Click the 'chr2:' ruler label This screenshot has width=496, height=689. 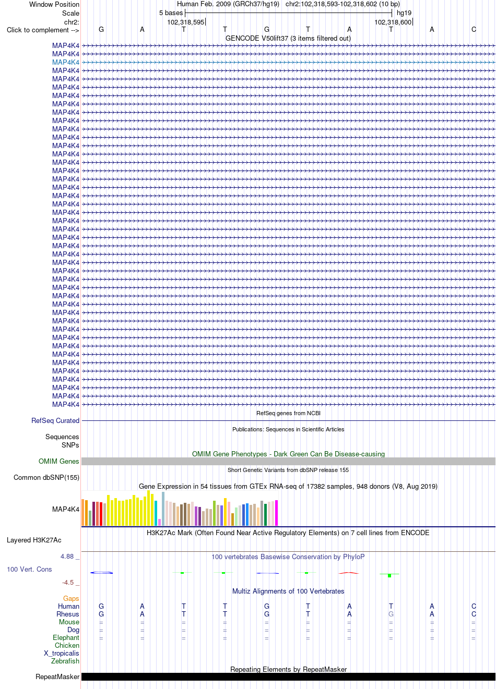[72, 22]
